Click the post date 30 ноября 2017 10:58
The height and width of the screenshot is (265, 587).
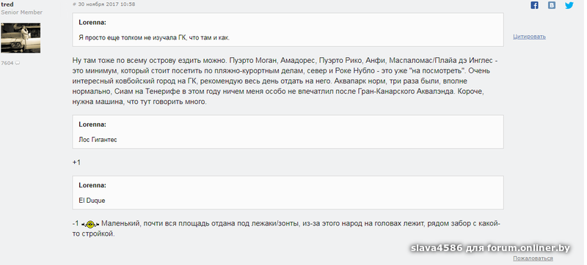click(x=106, y=4)
